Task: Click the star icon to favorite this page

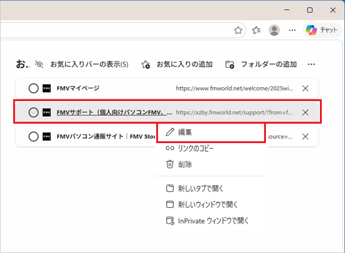Action: [x=238, y=30]
